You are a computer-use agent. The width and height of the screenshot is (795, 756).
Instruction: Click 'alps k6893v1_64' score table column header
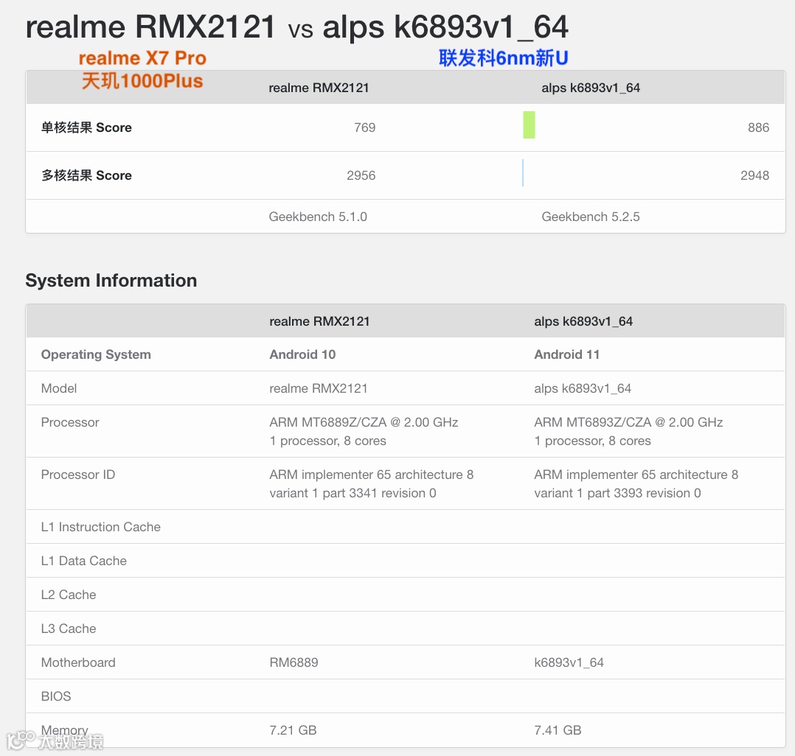click(x=591, y=88)
